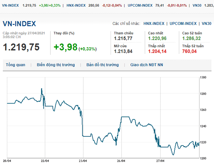Open the Biến động thị trường tab

click(x=56, y=65)
